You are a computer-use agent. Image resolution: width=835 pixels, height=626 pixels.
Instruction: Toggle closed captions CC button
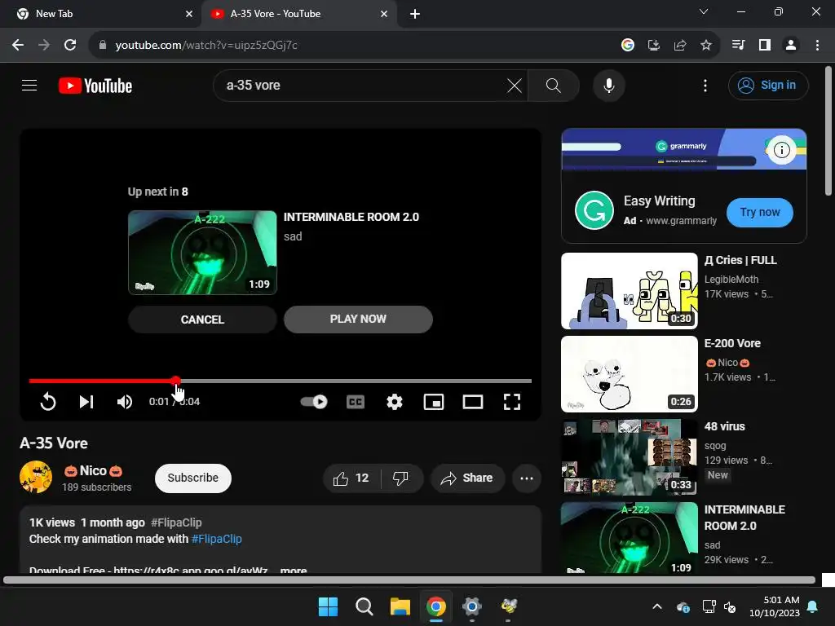click(x=356, y=401)
